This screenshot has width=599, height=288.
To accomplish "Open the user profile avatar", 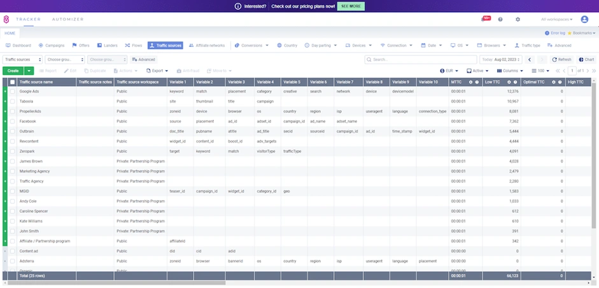I will tap(584, 20).
